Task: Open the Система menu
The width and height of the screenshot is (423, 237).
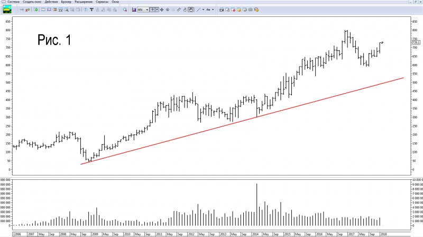Action: tap(13, 2)
